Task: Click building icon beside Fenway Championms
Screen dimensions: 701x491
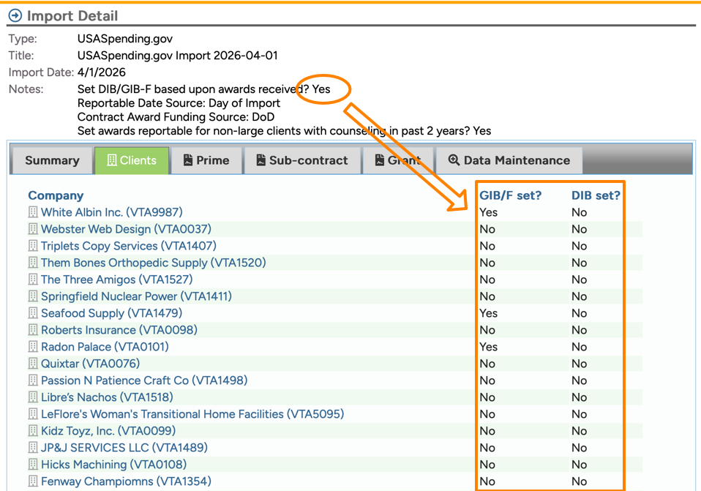Action: click(x=33, y=481)
